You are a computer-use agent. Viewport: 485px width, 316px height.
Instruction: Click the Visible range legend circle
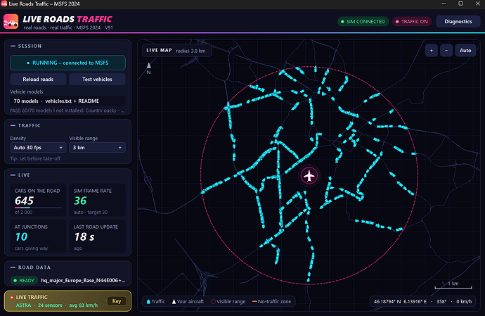pos(213,301)
